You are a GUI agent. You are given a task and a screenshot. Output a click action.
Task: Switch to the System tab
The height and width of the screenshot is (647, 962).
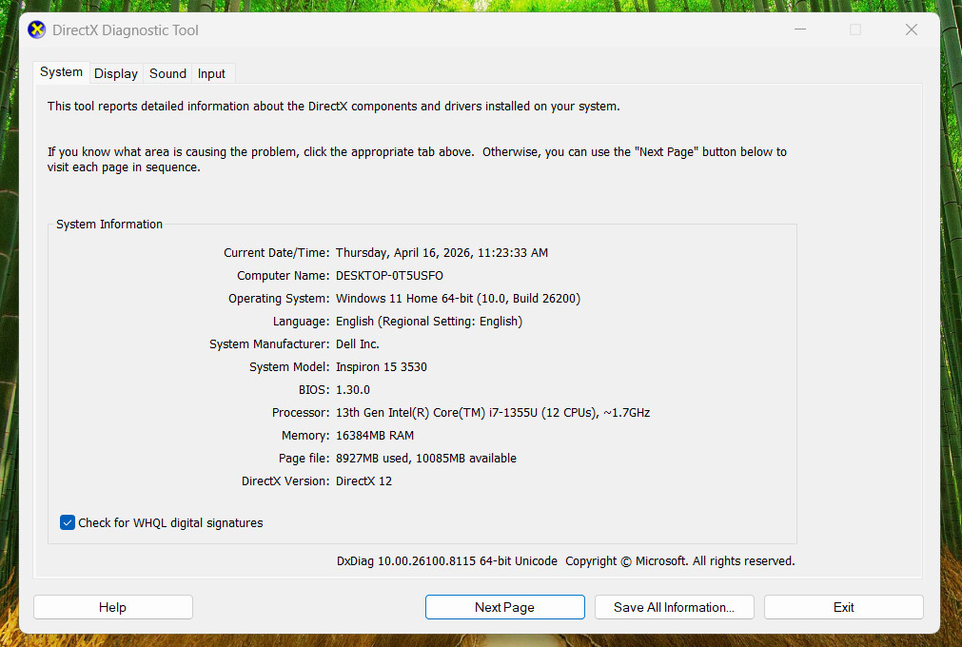coord(61,72)
